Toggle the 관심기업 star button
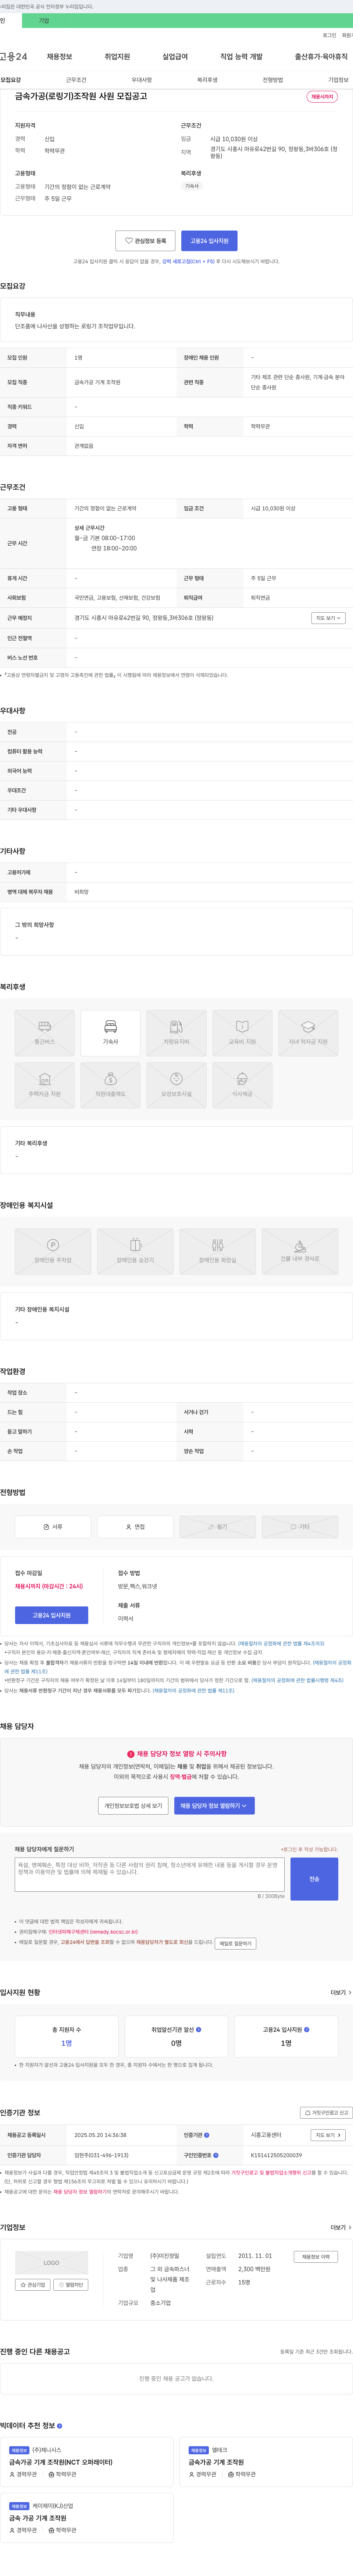Screen dimensions: 353x2576 click(34, 2285)
